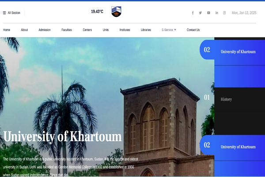
Task: Open the Libraries menu item
Action: click(146, 30)
